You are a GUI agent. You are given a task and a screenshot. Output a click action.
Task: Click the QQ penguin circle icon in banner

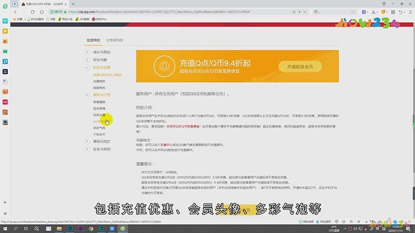[164, 66]
